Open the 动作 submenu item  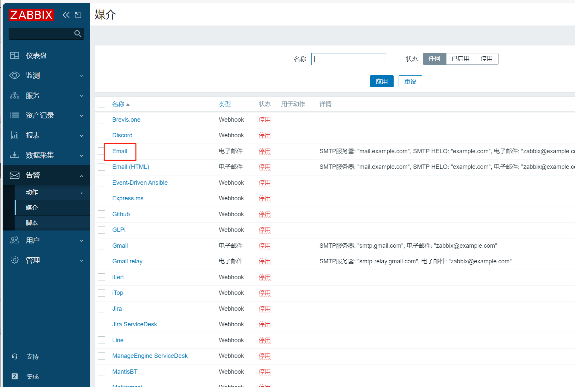(x=52, y=192)
